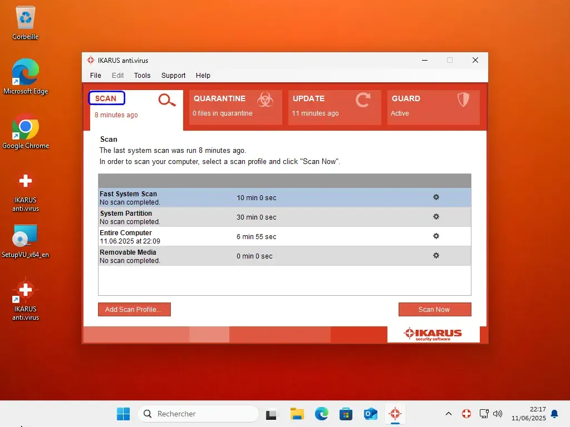Click the circular arrow update icon

pos(363,100)
